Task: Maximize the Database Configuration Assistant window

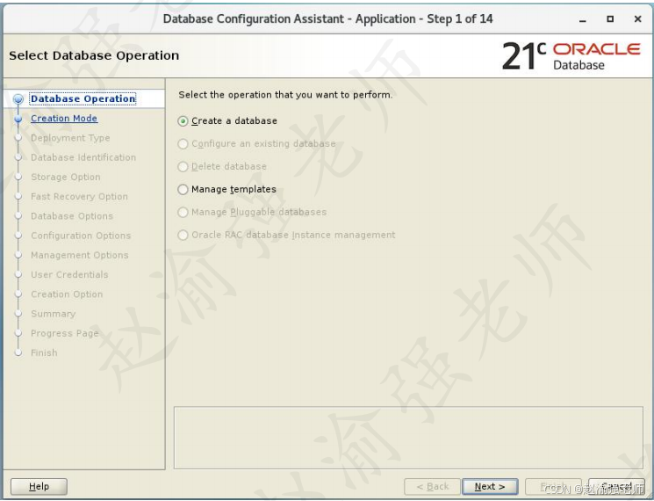Action: 610,19
